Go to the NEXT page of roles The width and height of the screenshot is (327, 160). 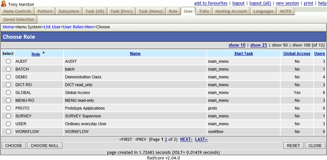pyautogui.click(x=186, y=140)
